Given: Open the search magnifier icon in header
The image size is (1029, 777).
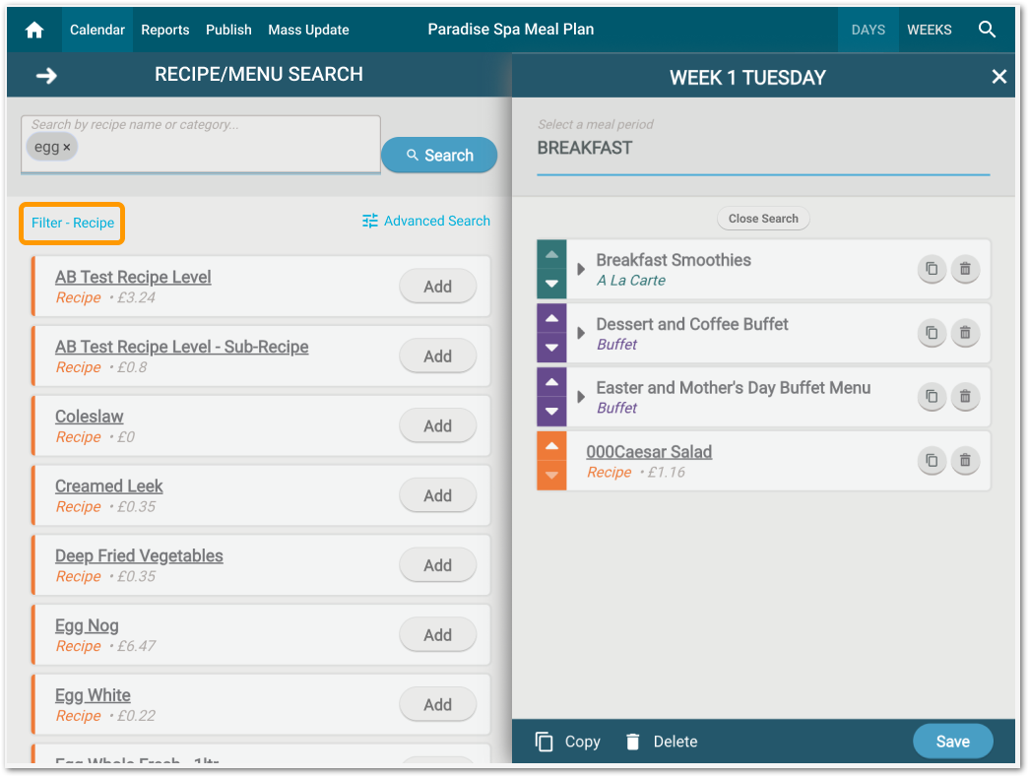Looking at the screenshot, I should click(x=987, y=30).
